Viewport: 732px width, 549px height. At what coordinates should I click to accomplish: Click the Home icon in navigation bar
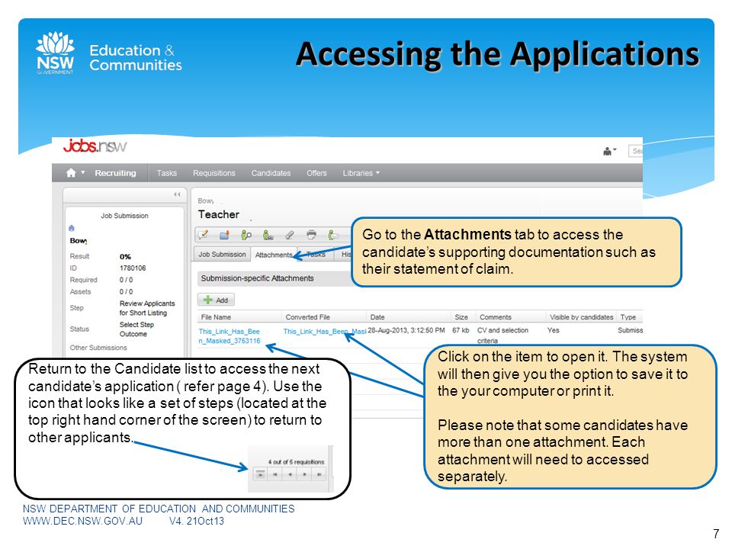click(x=71, y=173)
